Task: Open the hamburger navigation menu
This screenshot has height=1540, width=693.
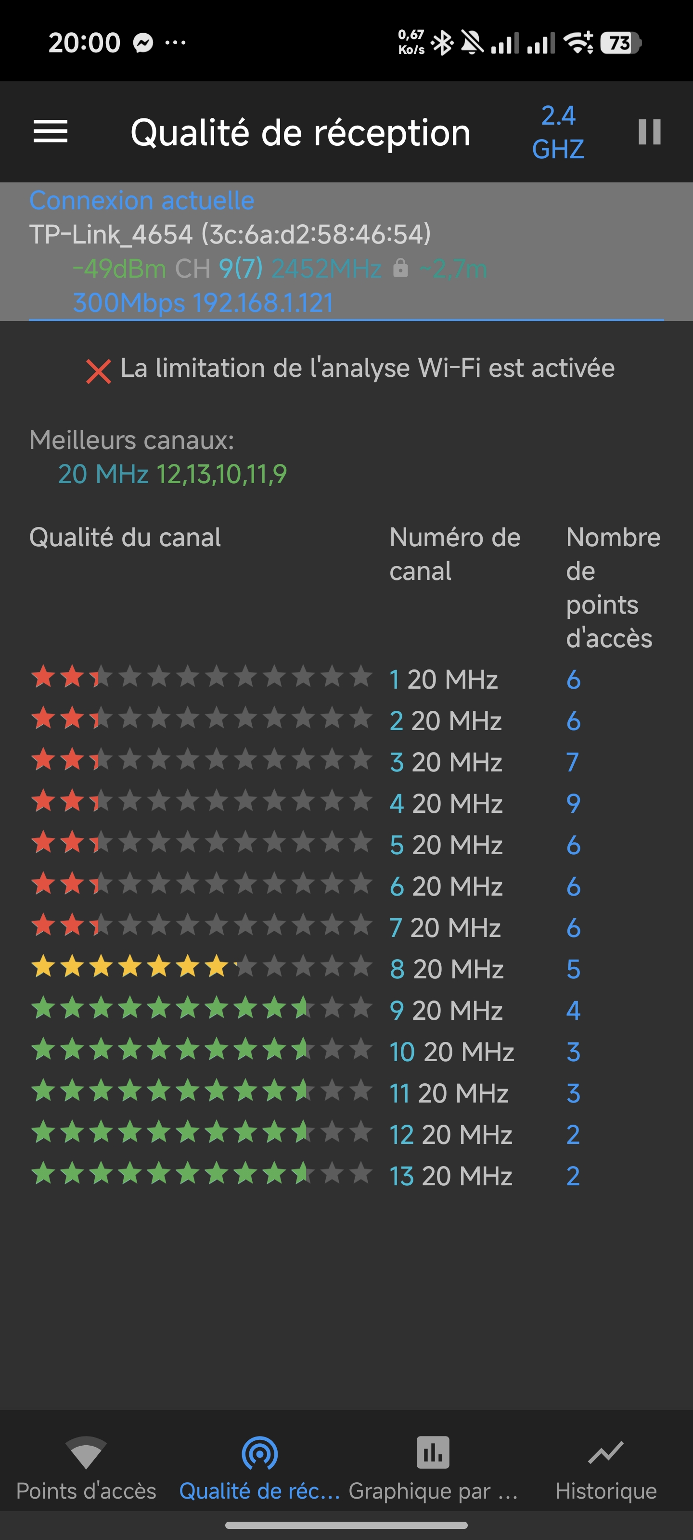Action: click(50, 131)
